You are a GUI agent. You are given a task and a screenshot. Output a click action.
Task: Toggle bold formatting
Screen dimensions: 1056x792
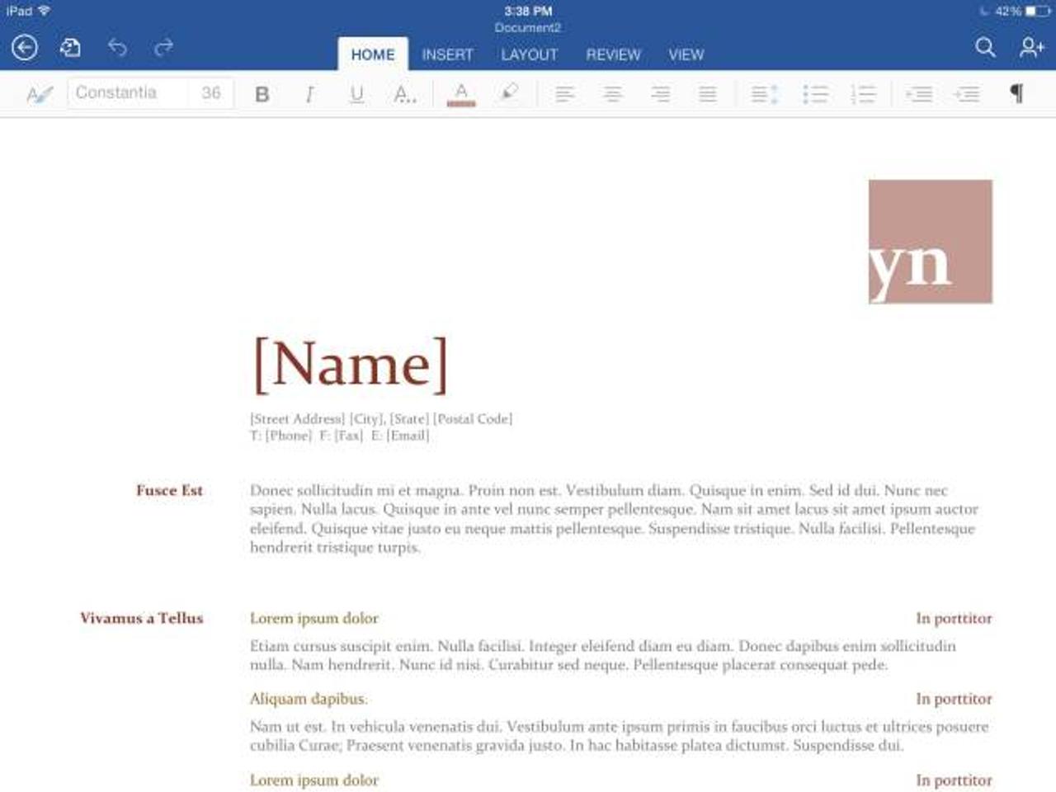[262, 94]
